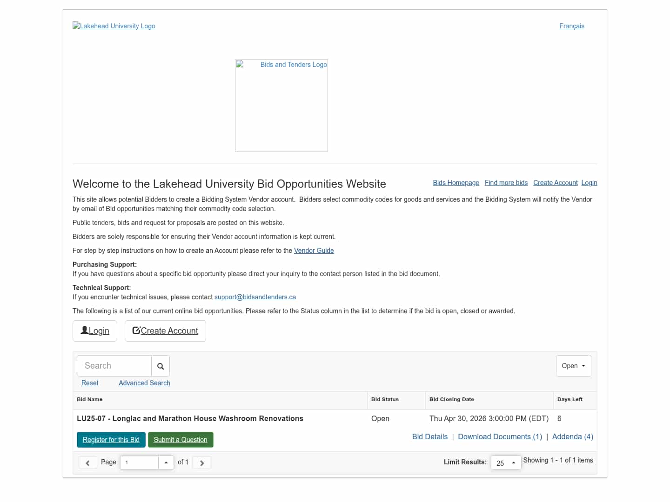Go to the previous results page arrow
The image size is (670, 502).
[87, 462]
